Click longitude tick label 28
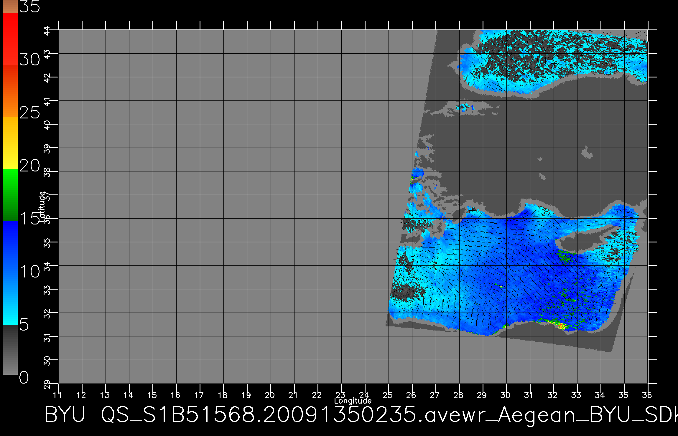Viewport: 678px width, 436px height. pos(458,395)
